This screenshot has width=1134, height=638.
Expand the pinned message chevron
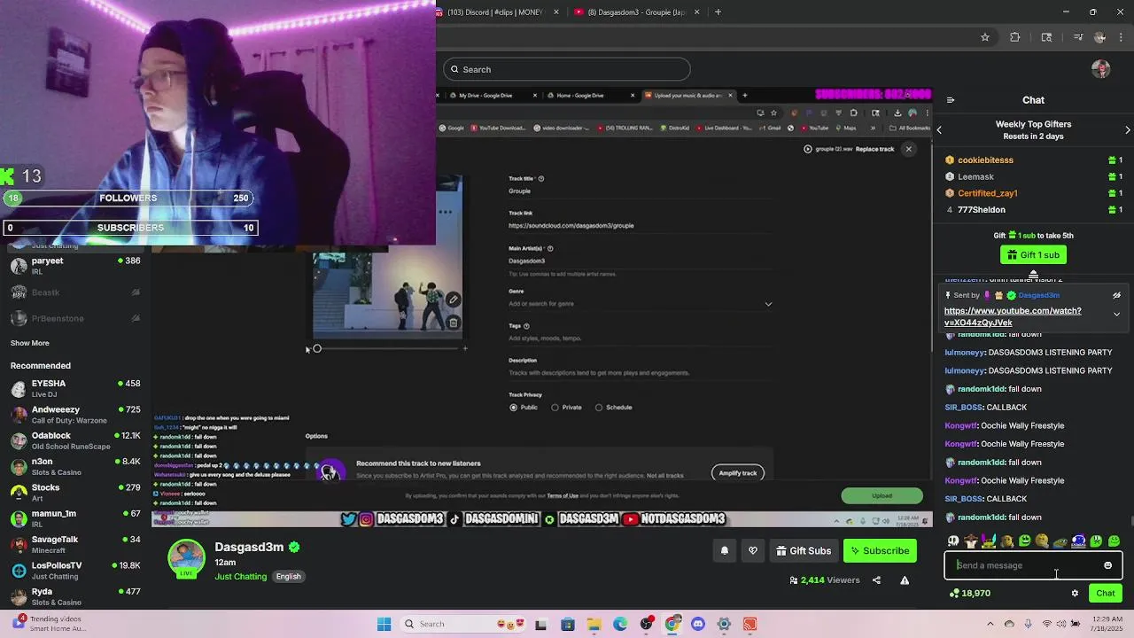pos(1116,314)
